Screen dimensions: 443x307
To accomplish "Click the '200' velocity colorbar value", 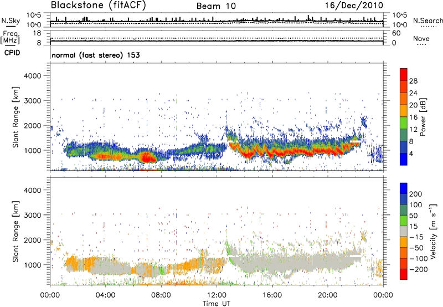I will (x=415, y=194).
